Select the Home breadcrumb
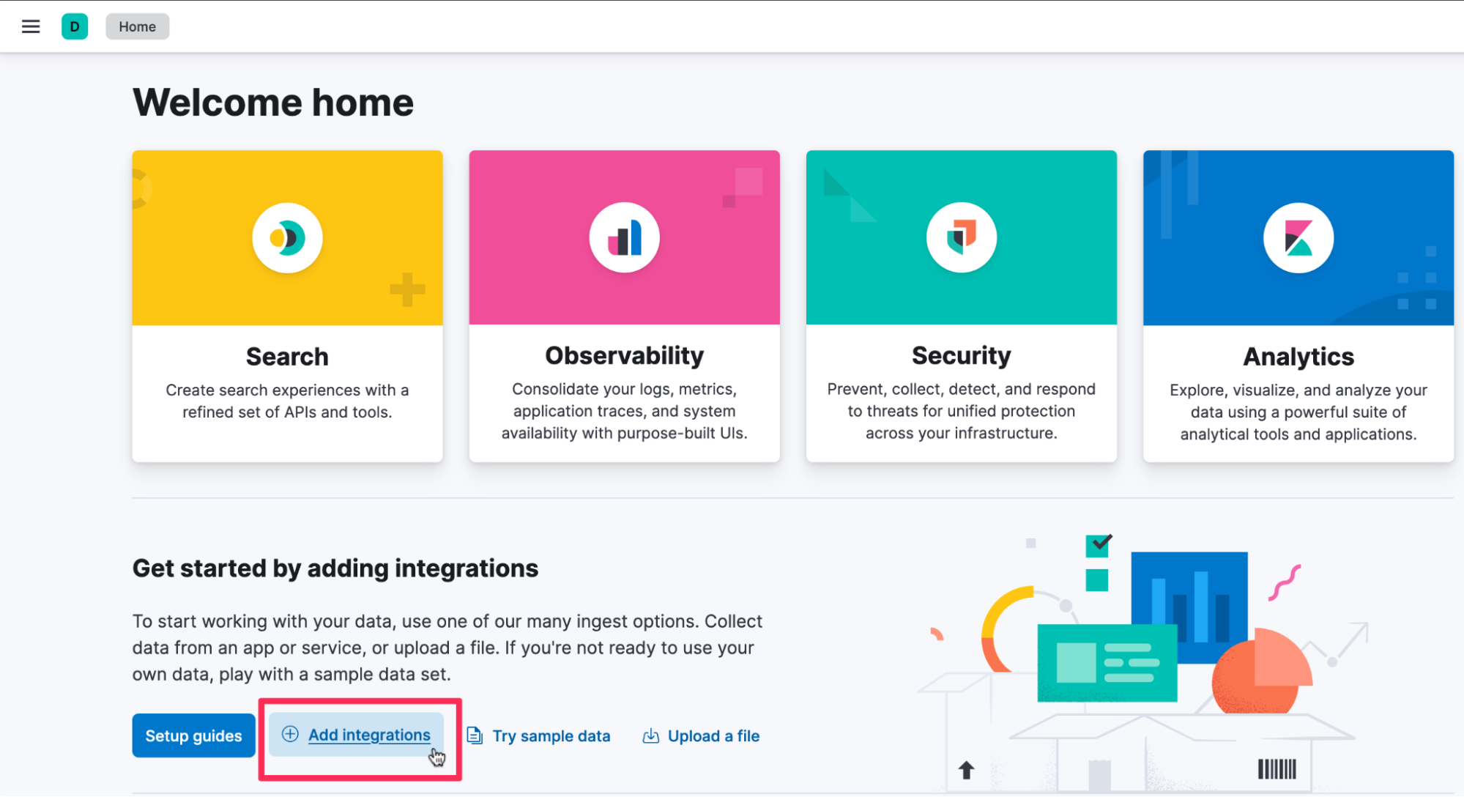 point(137,26)
